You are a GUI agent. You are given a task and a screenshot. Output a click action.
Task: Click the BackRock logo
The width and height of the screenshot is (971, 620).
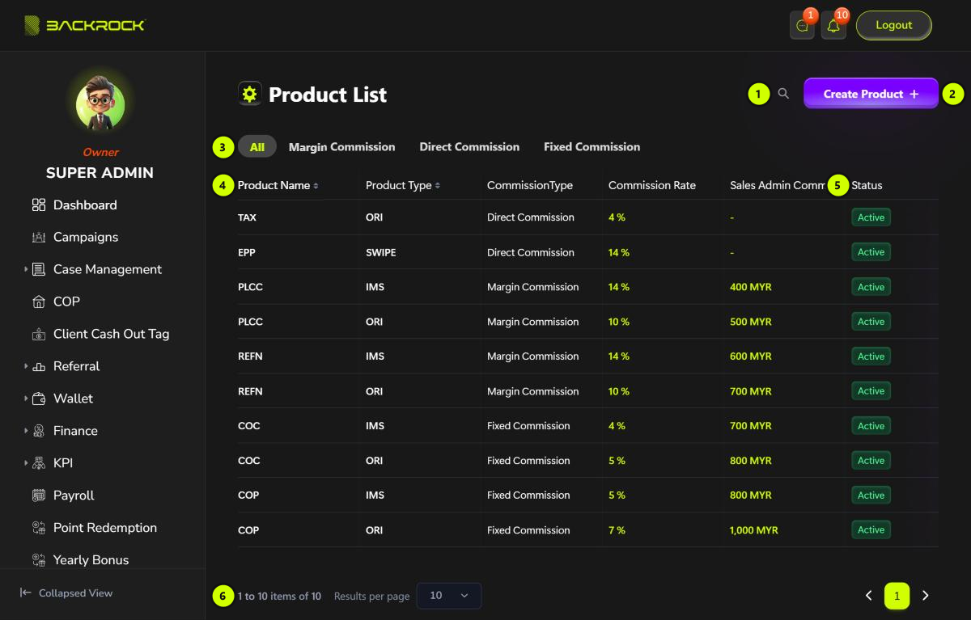84,25
